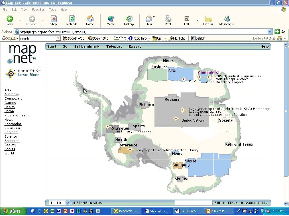The height and width of the screenshot is (216, 289).
Task: Go to the Home page icon
Action: (90, 19)
